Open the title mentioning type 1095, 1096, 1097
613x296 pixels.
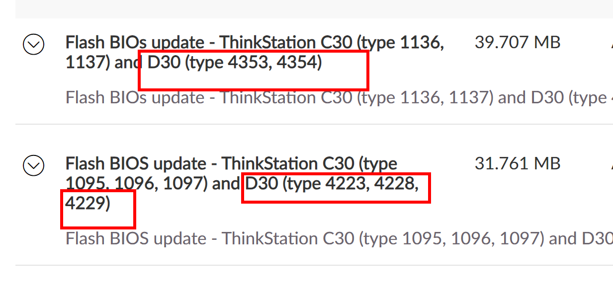point(242,184)
